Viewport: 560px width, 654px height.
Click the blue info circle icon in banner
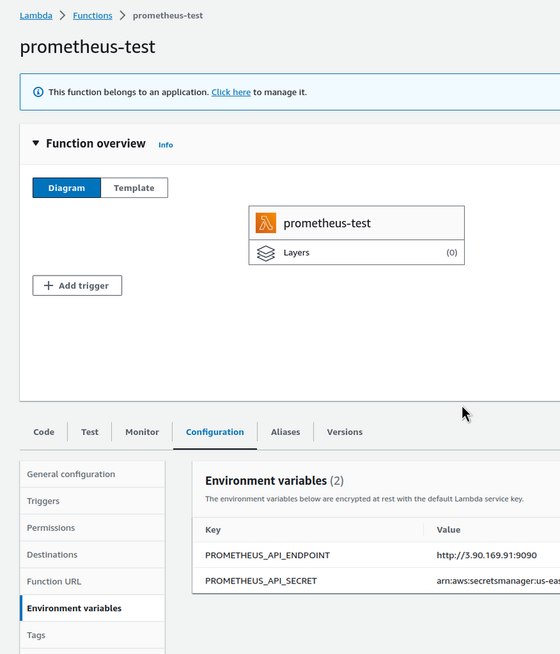click(38, 92)
